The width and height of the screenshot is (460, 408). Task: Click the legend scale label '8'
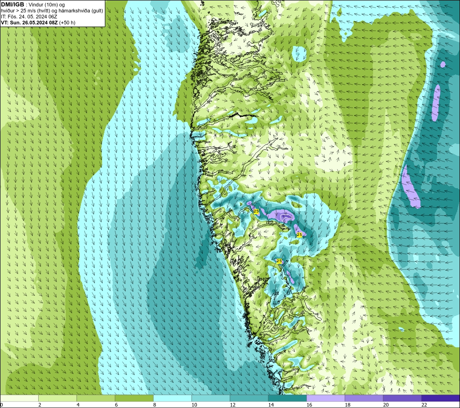[x=155, y=405]
